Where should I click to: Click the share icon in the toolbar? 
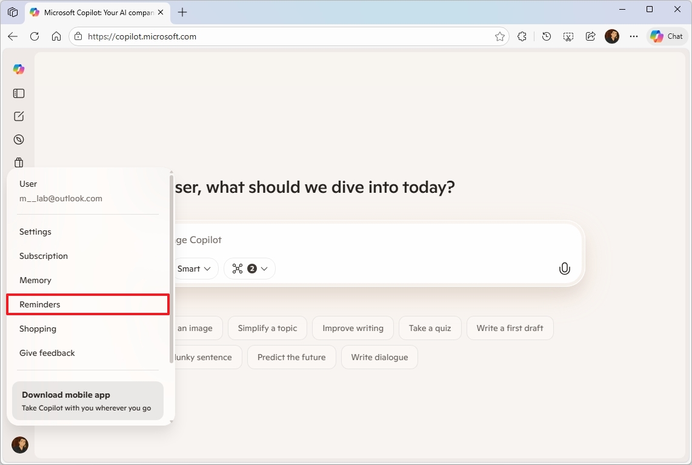pos(590,36)
